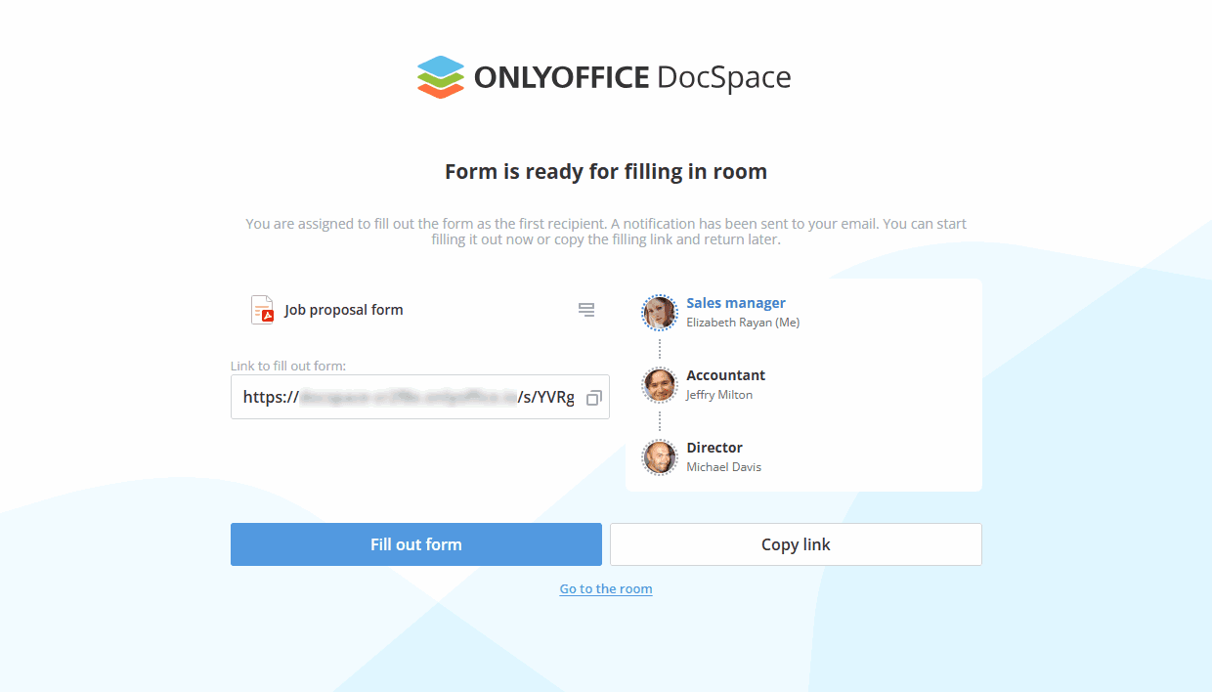Screen dimensions: 1212x692
Task: Click Michael Davis's avatar picture
Action: (x=659, y=456)
